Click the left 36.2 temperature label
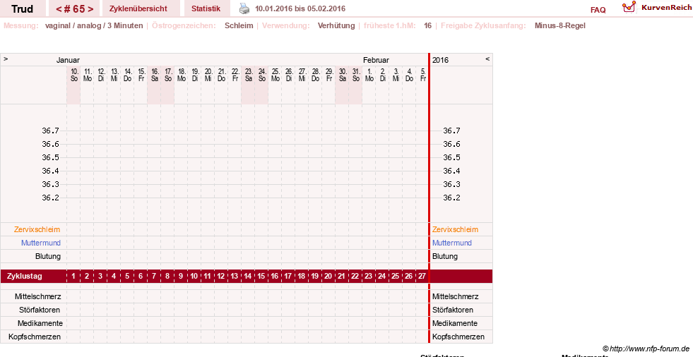 click(x=50, y=198)
